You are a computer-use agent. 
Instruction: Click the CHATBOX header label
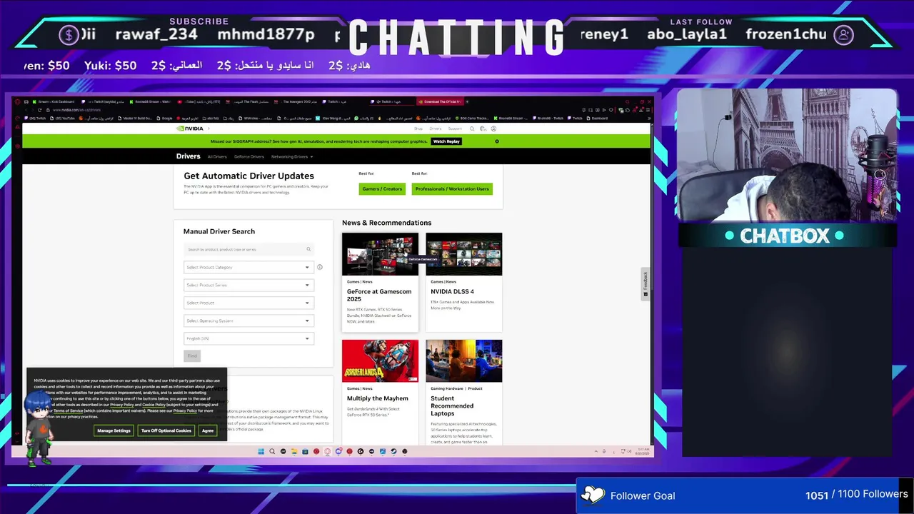coord(785,236)
